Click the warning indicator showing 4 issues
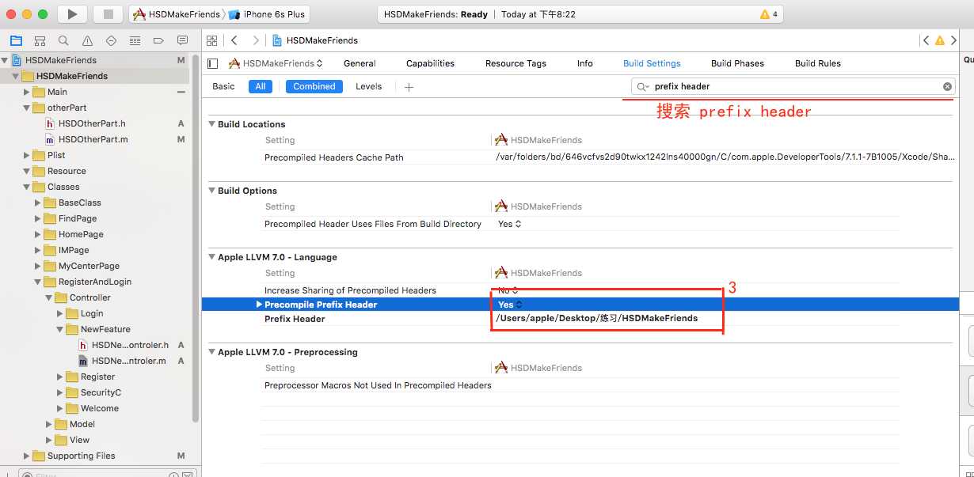 (768, 14)
